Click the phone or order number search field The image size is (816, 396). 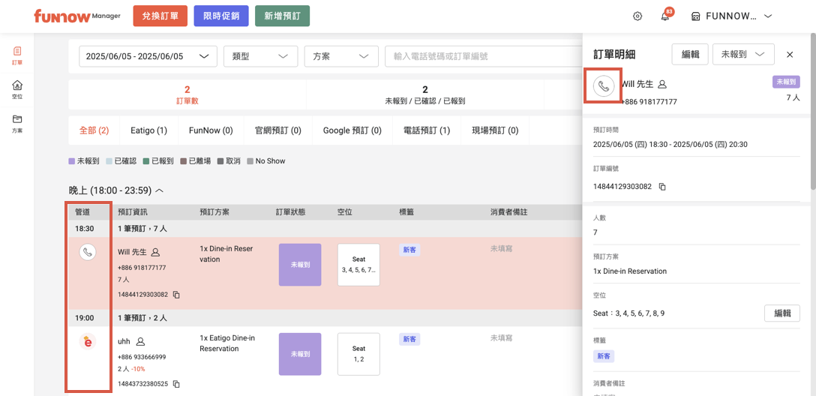click(480, 56)
